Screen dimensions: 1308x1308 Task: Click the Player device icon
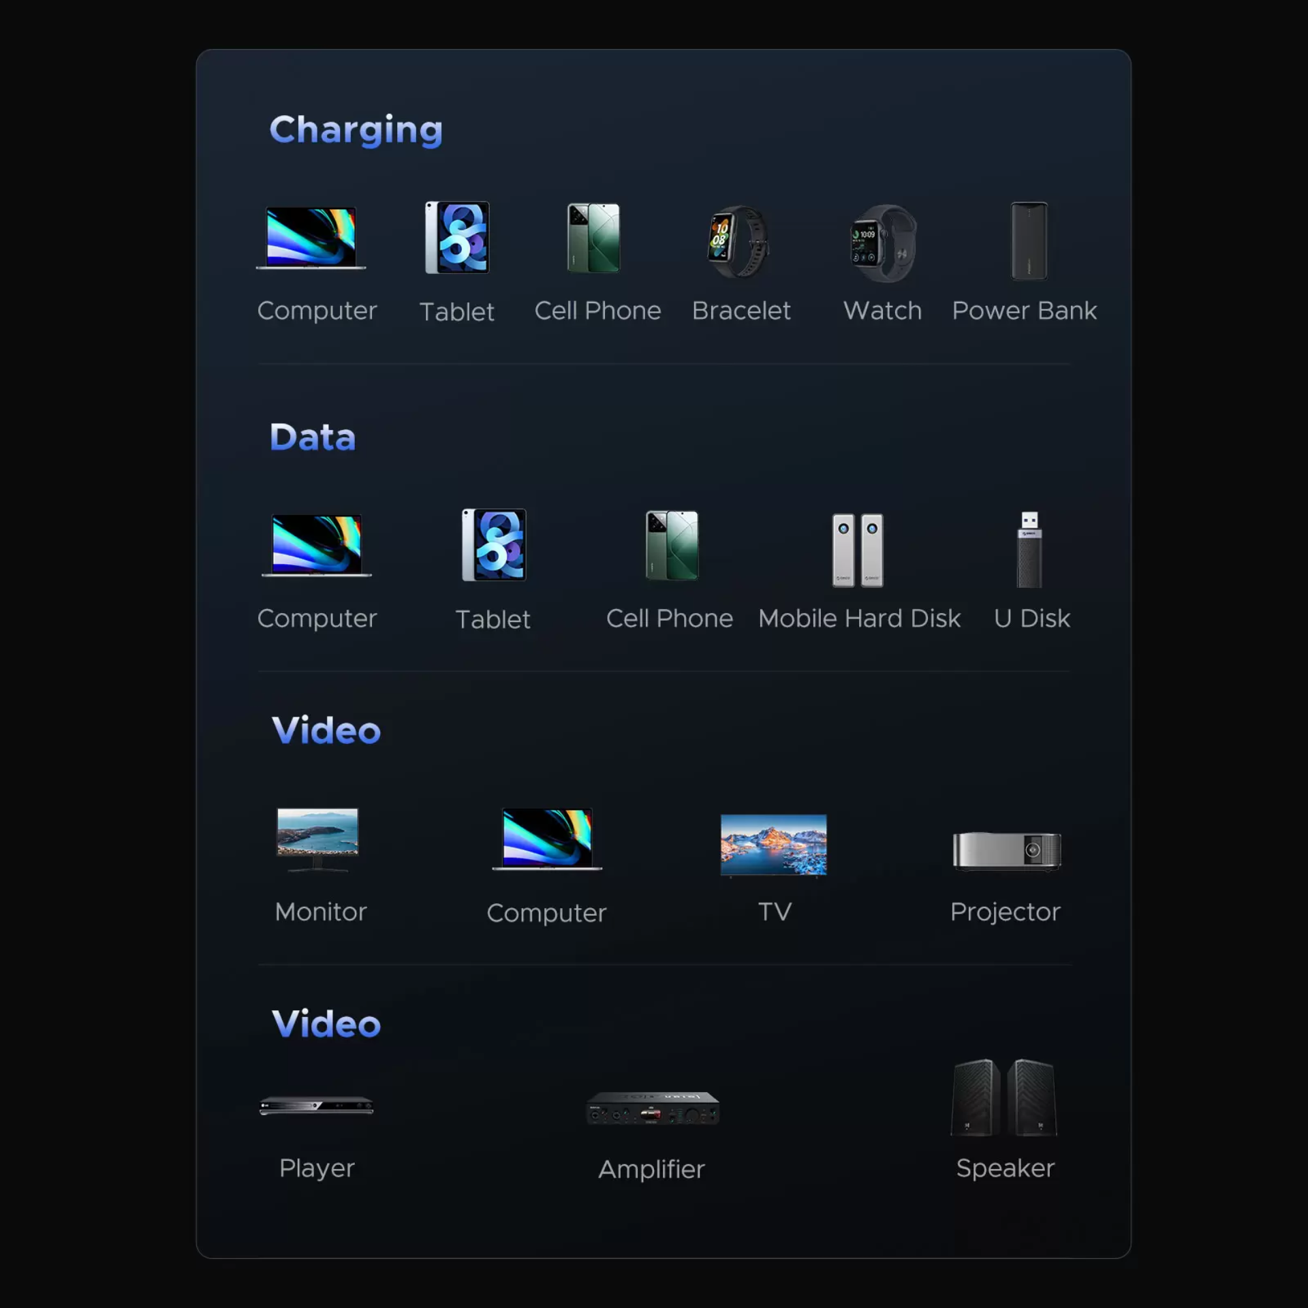316,1105
